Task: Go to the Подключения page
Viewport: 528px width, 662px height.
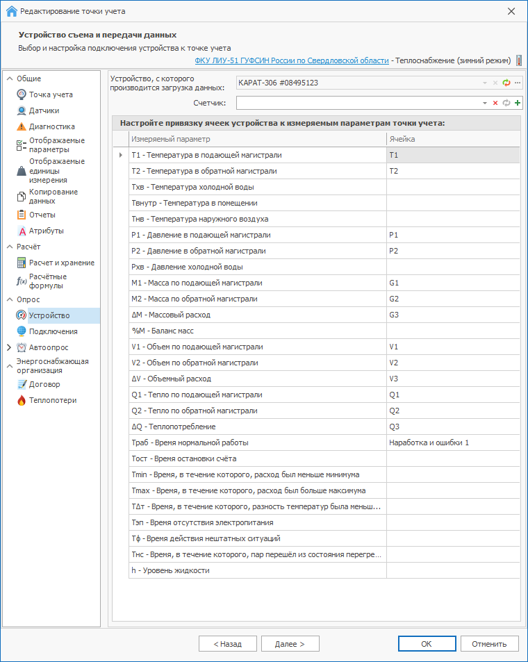Action: 53,331
